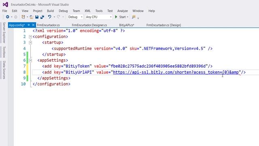Screen dimensions: 259x146
Task: Click line number 1 in the gutter
Action: click(24, 31)
